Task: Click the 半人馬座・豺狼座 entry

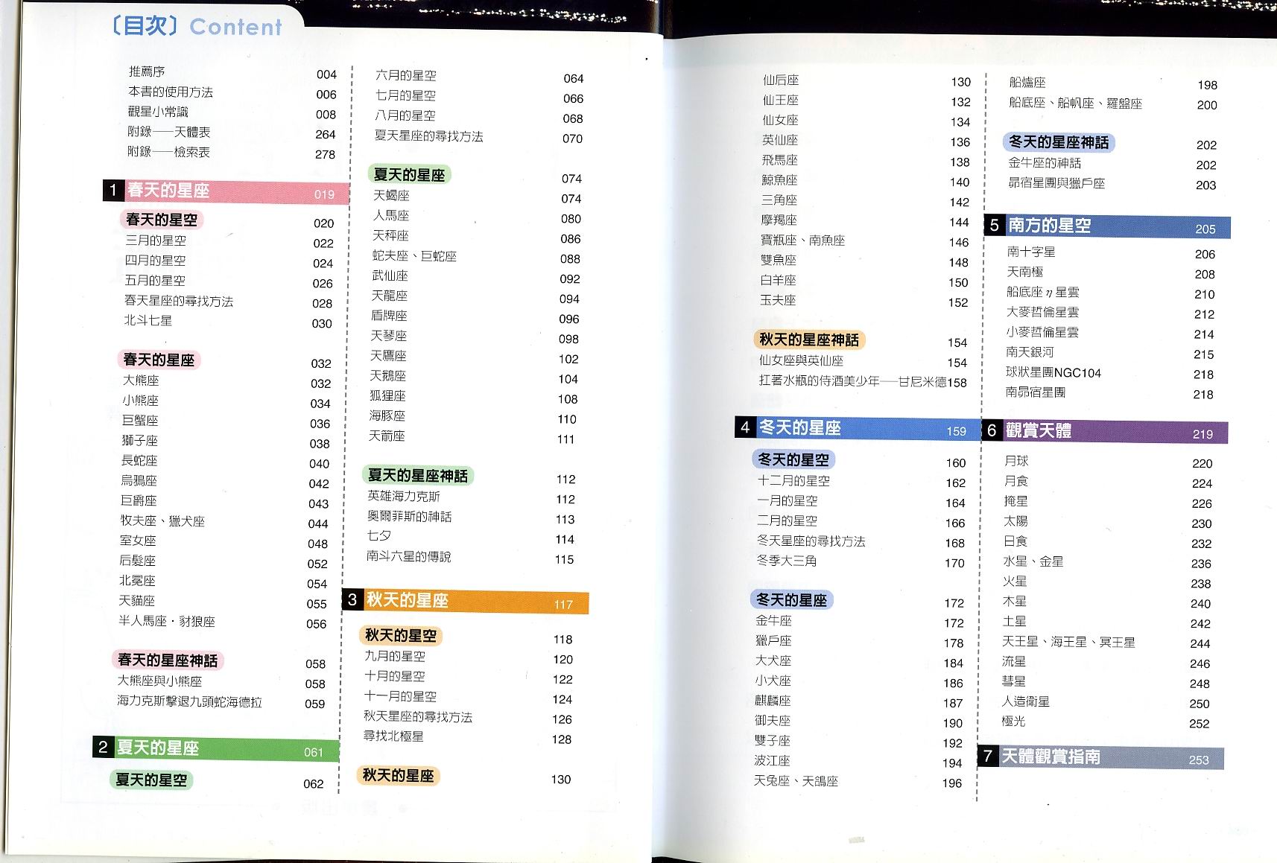Action: [x=167, y=621]
